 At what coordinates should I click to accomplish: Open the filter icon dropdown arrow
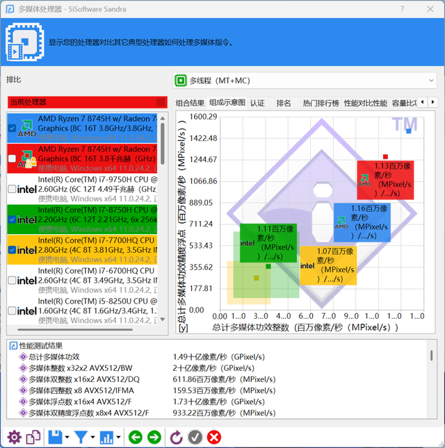pos(92,437)
